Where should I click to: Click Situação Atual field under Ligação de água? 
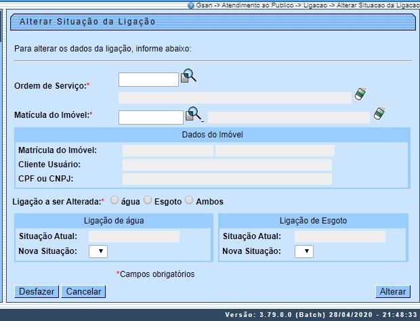(134, 236)
